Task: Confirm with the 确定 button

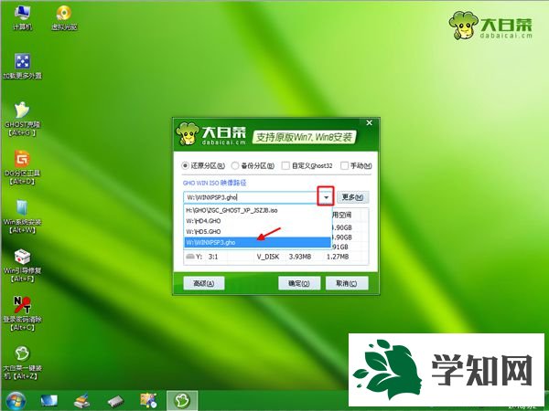Action: [299, 283]
